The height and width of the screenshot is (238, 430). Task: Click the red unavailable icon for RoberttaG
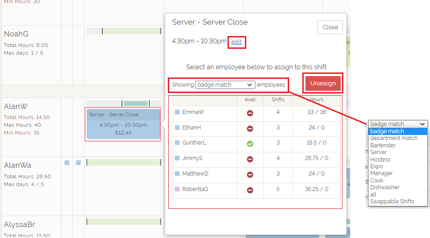[250, 189]
